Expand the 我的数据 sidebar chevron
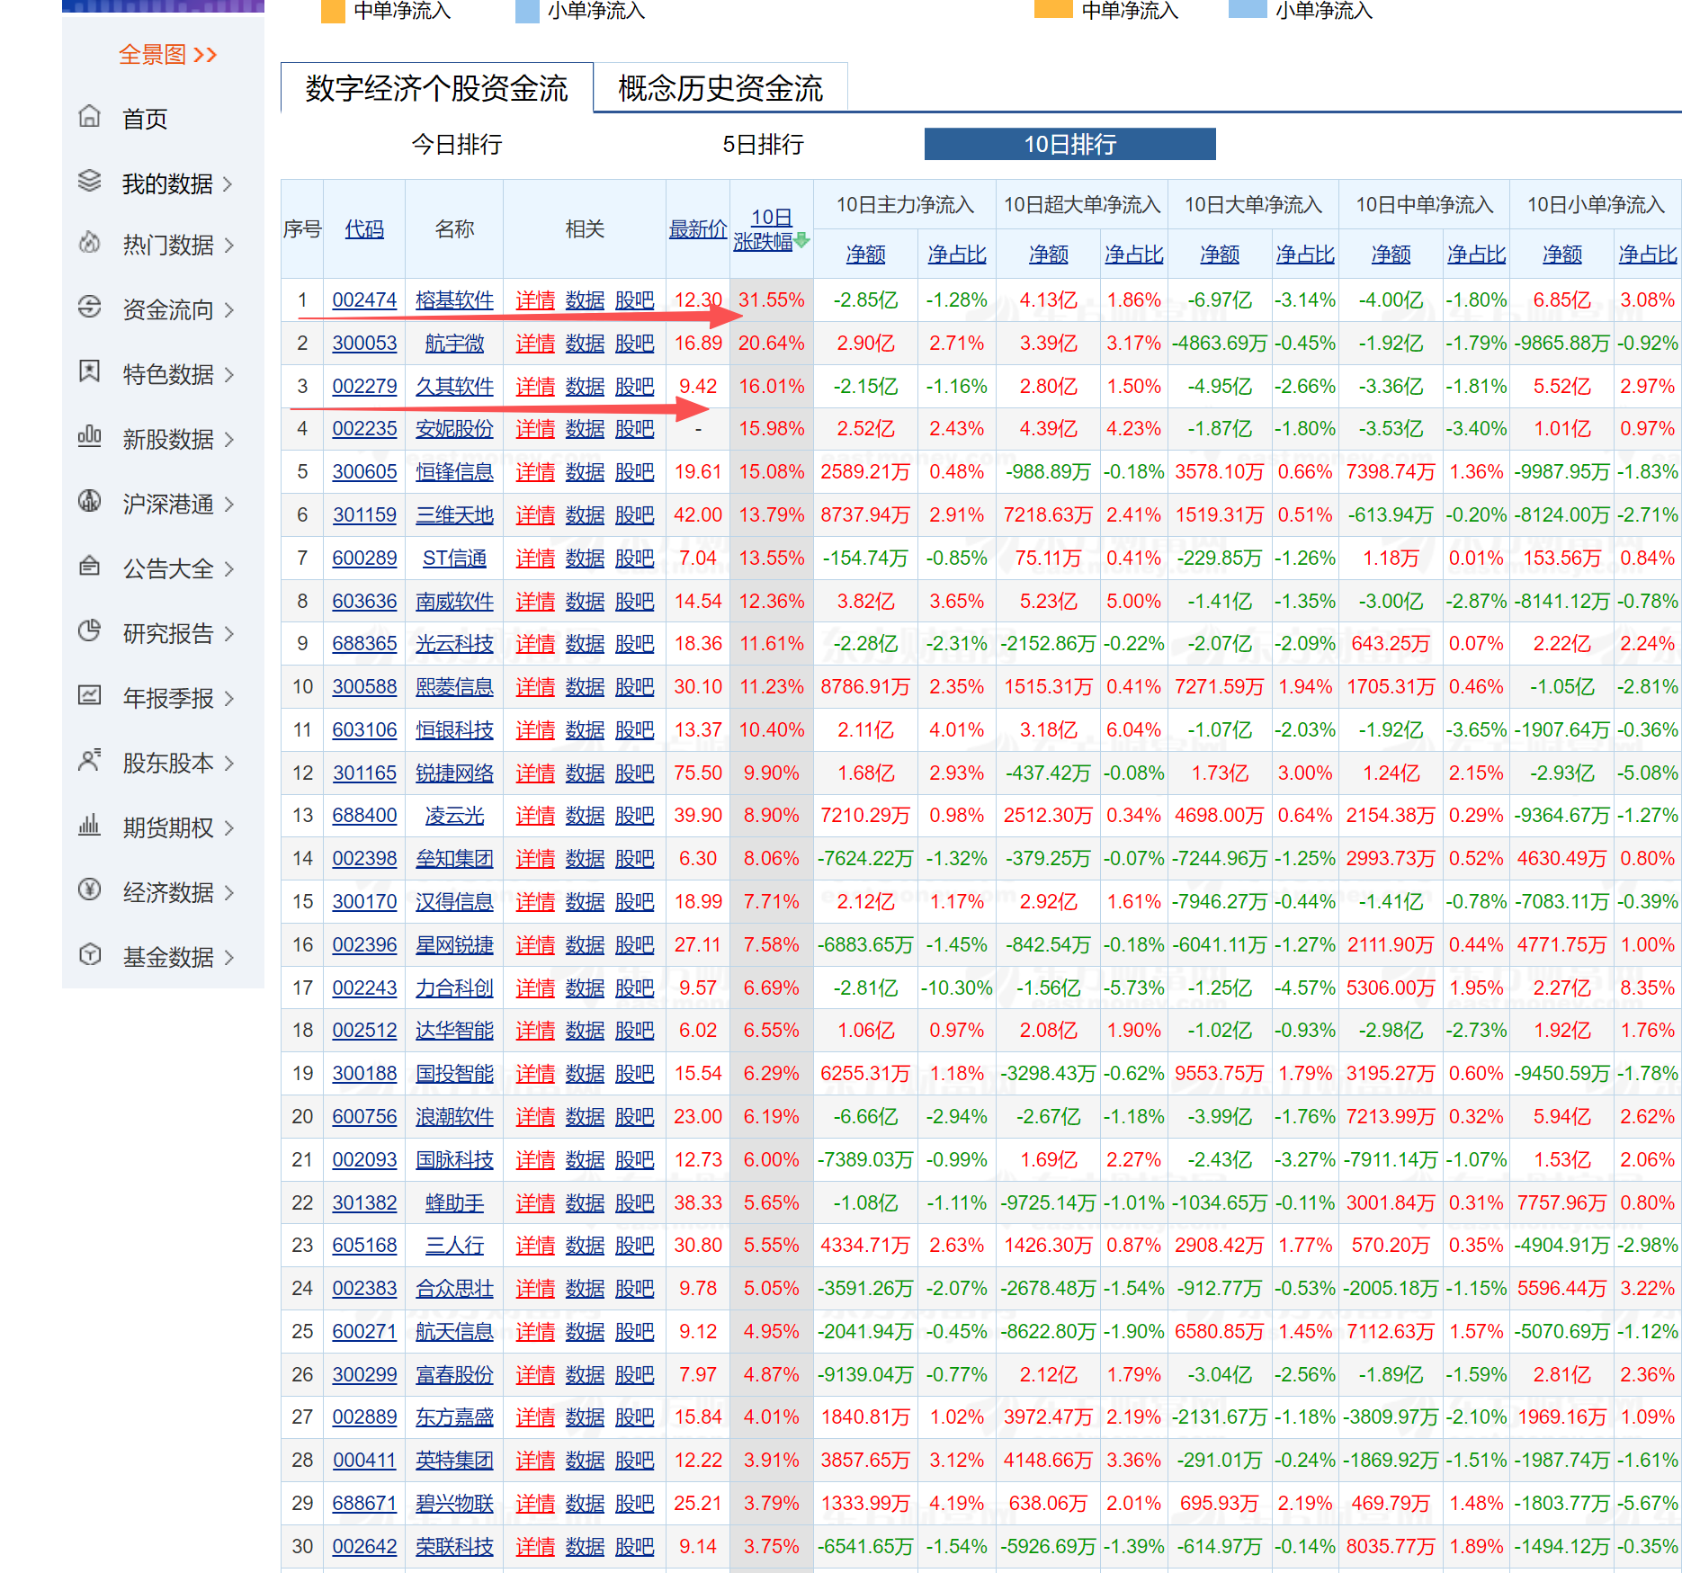The height and width of the screenshot is (1573, 1691). pyautogui.click(x=228, y=184)
